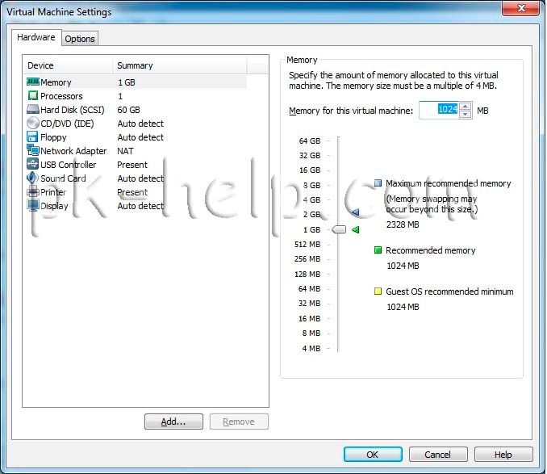Click the 128 MB scale label

(x=307, y=275)
